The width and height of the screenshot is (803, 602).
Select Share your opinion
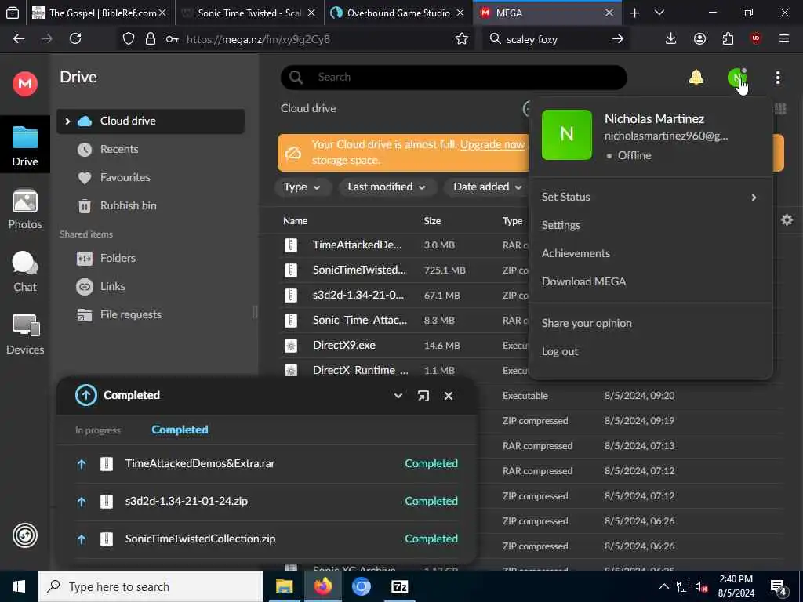(587, 324)
